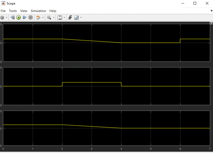Screen dimensions: 213x153
Task: Select the Zoom magnifier tool
Action: point(49,17)
